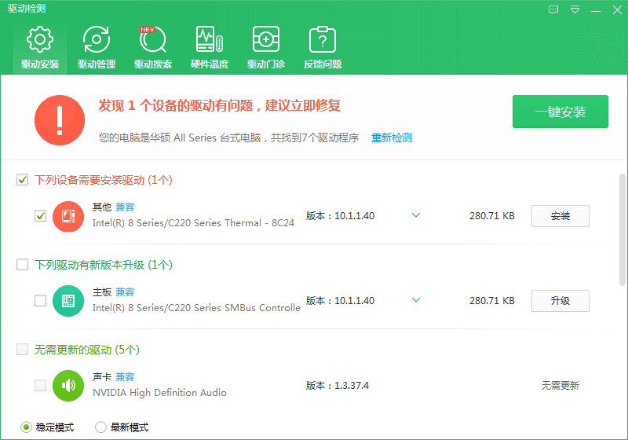The width and height of the screenshot is (628, 440).
Task: Check the SMBus Controller driver checkbox
Action: point(41,301)
